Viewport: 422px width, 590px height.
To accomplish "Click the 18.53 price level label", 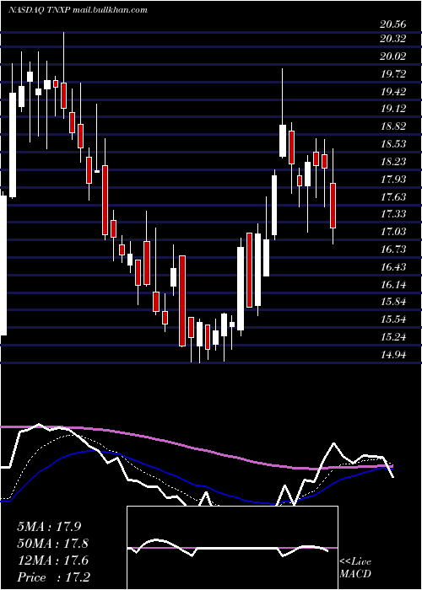I will [393, 144].
